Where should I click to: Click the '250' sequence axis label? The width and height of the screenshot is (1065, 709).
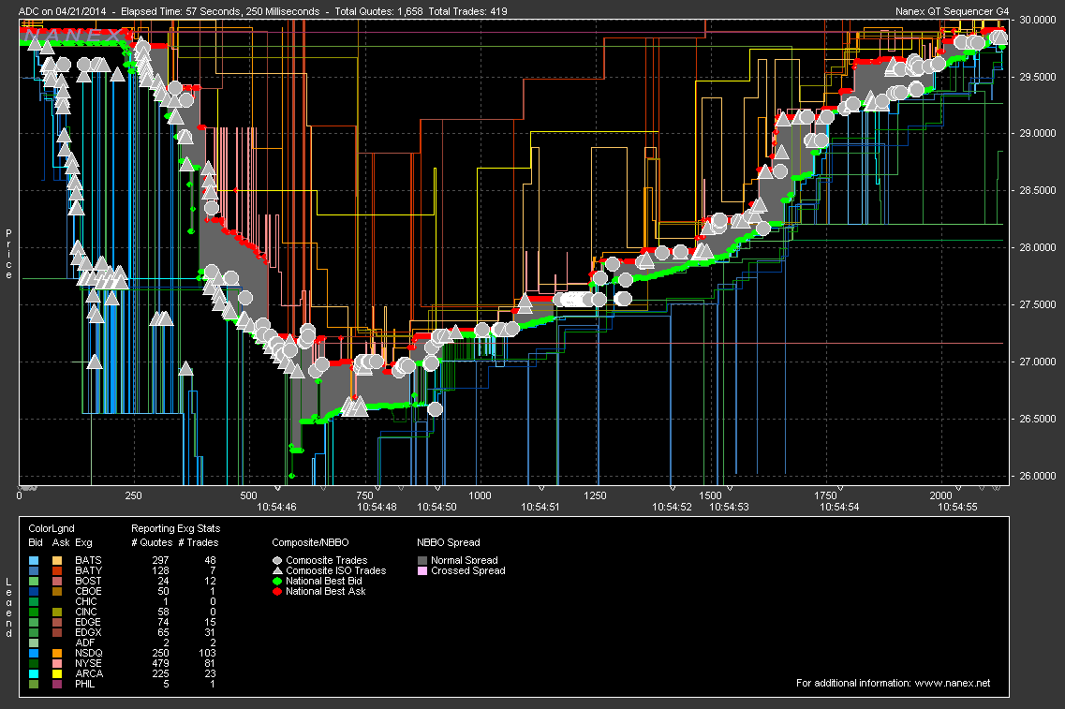pyautogui.click(x=134, y=495)
